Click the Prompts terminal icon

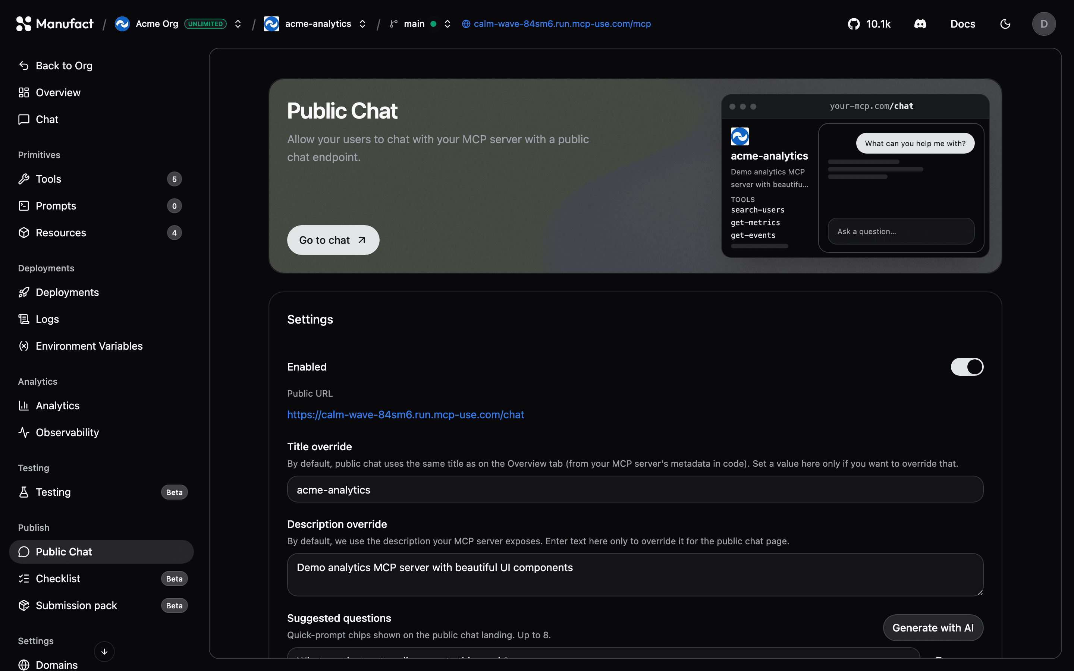(24, 206)
